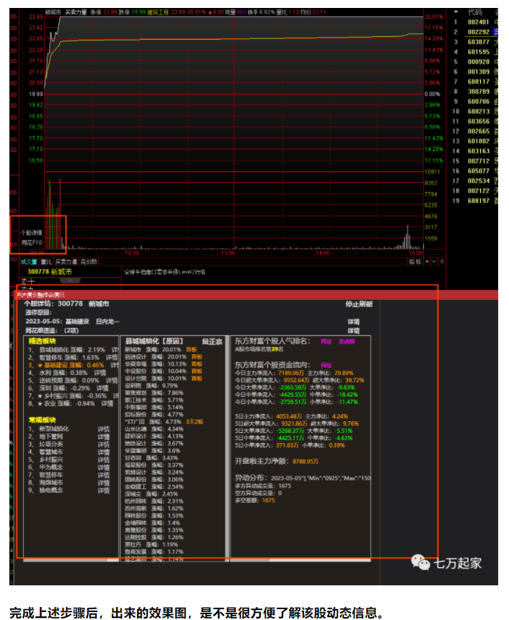
Task: Open 详情 link on the 2023-05-05 row
Action: coord(354,322)
